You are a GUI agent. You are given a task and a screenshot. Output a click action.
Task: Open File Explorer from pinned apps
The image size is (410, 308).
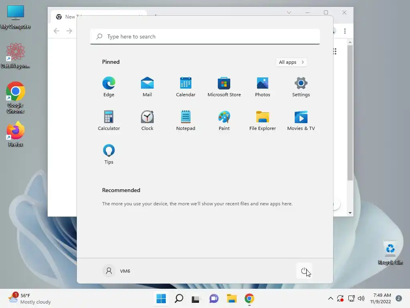point(263,120)
